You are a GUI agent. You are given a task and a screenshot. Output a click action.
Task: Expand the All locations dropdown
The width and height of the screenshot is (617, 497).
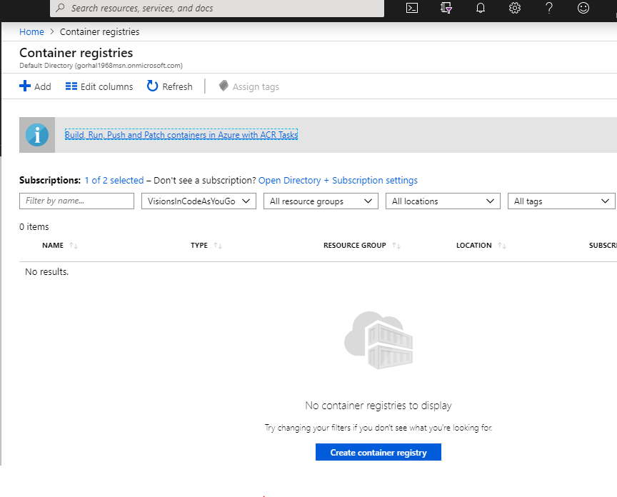pos(443,201)
